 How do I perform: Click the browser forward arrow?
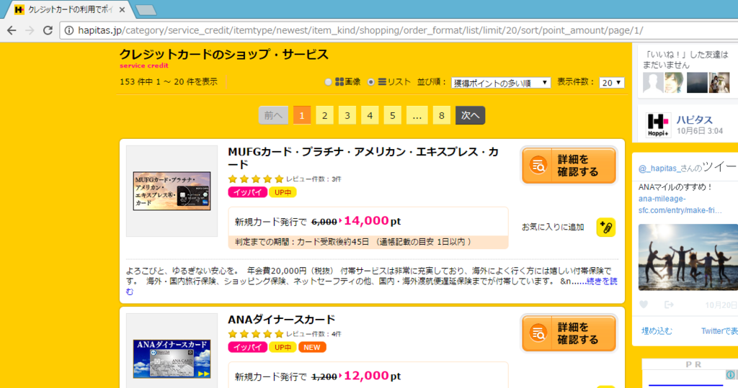[30, 30]
